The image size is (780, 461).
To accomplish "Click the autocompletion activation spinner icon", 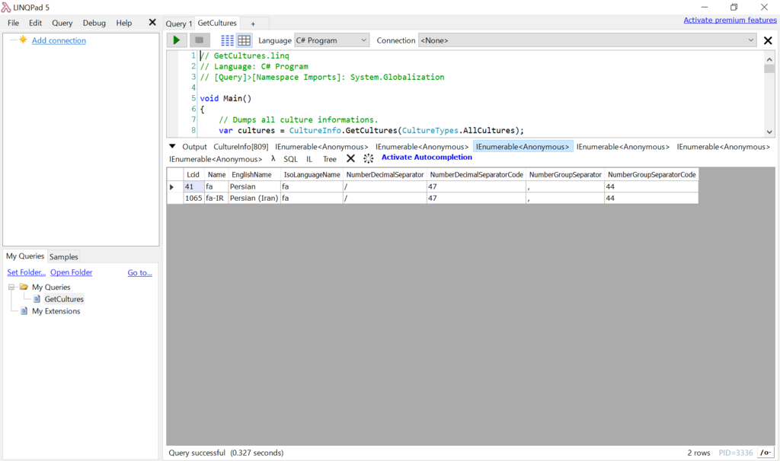I will (x=368, y=158).
